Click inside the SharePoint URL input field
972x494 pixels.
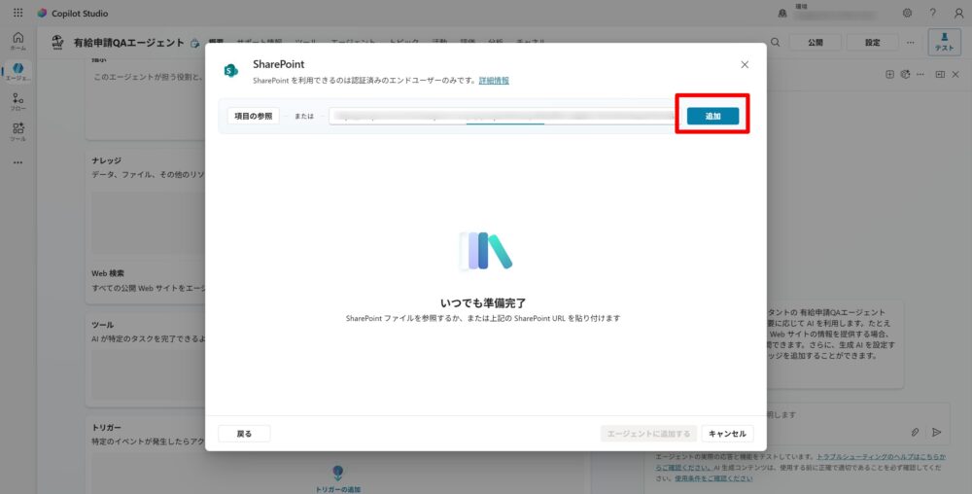pos(501,116)
